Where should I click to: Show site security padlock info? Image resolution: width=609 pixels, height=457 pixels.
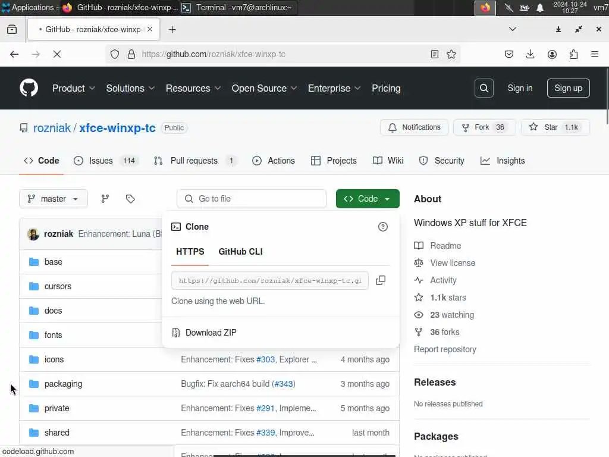[x=131, y=54]
